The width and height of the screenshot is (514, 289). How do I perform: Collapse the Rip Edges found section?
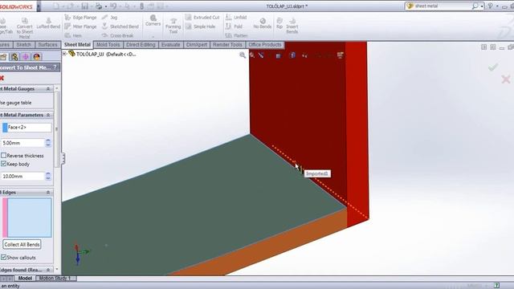[48, 270]
